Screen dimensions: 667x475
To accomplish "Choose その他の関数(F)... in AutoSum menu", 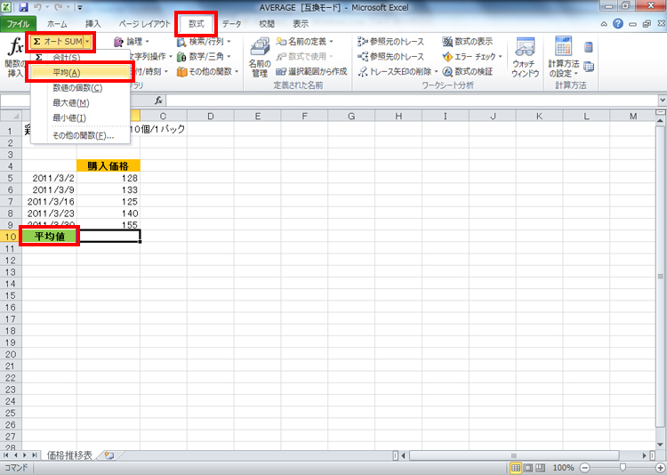I will point(81,135).
